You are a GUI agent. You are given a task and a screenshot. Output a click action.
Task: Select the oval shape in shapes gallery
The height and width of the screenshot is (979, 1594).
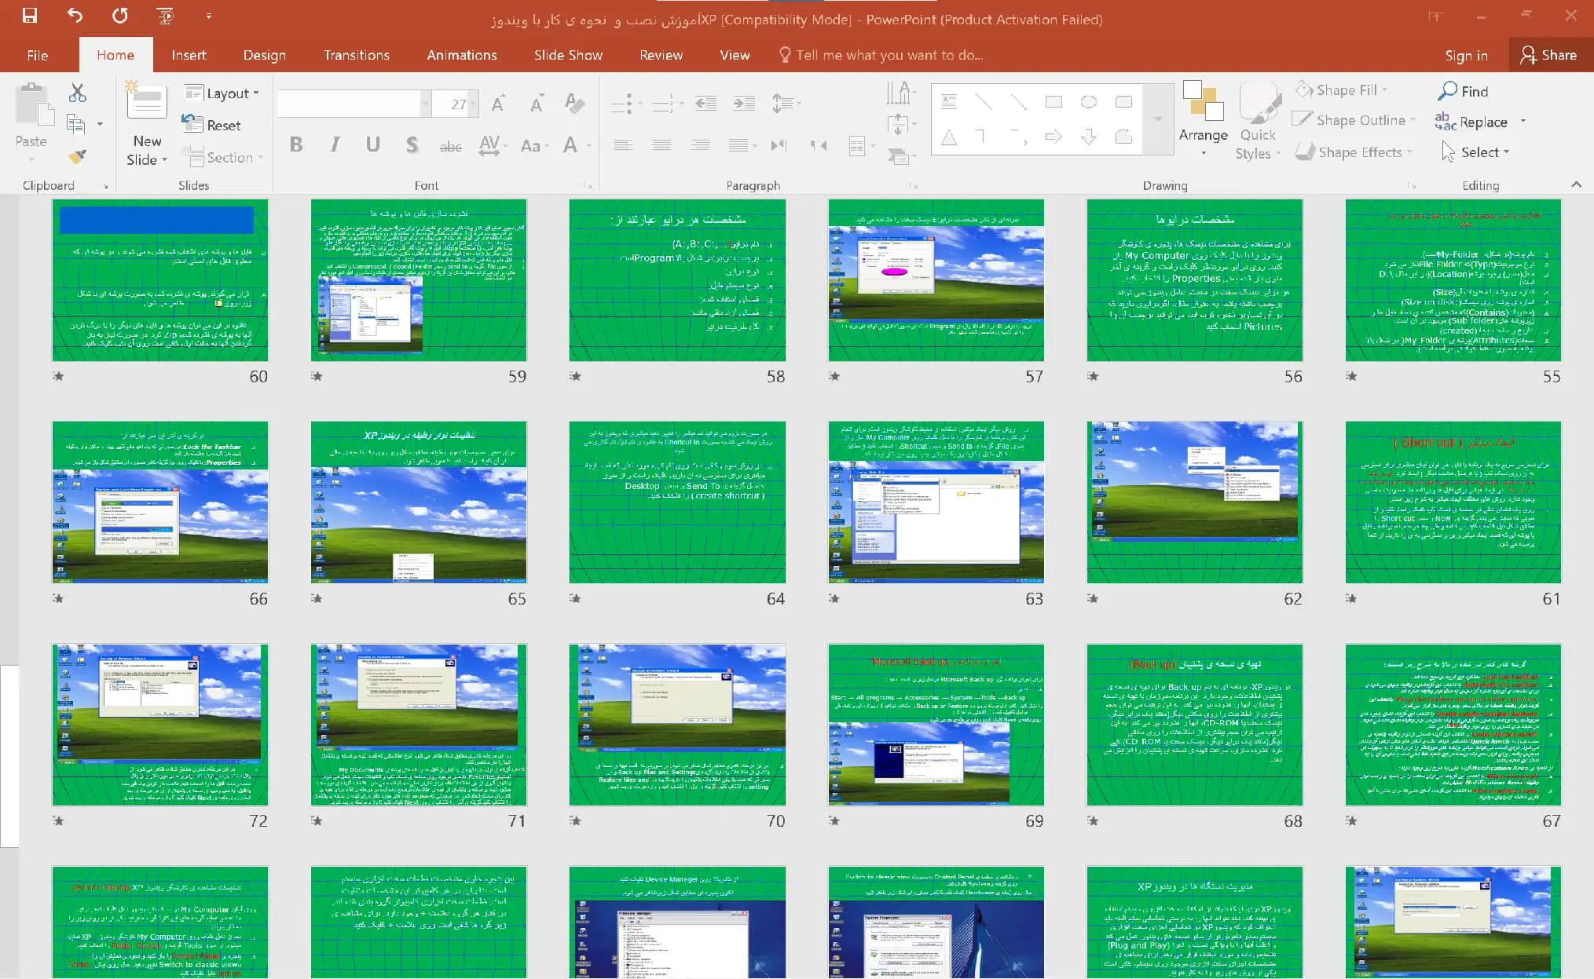[x=1088, y=102]
